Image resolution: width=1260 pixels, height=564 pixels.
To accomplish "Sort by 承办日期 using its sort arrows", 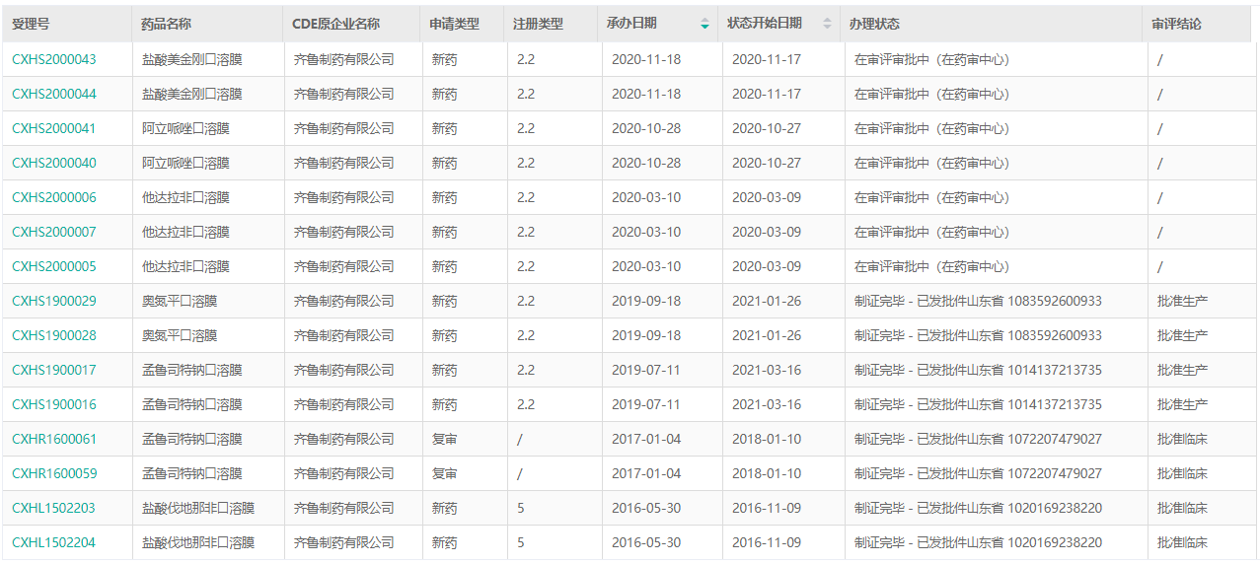I will click(704, 24).
